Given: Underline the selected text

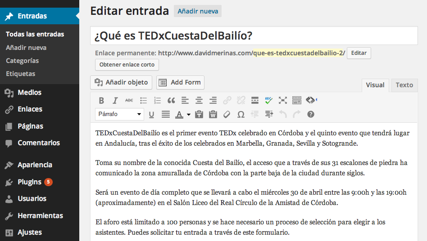Looking at the screenshot, I should [x=151, y=114].
